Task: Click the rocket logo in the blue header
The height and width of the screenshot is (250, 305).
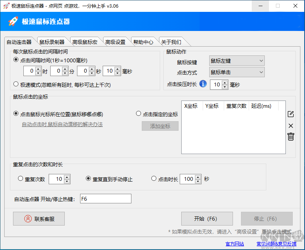Action: pos(13,21)
